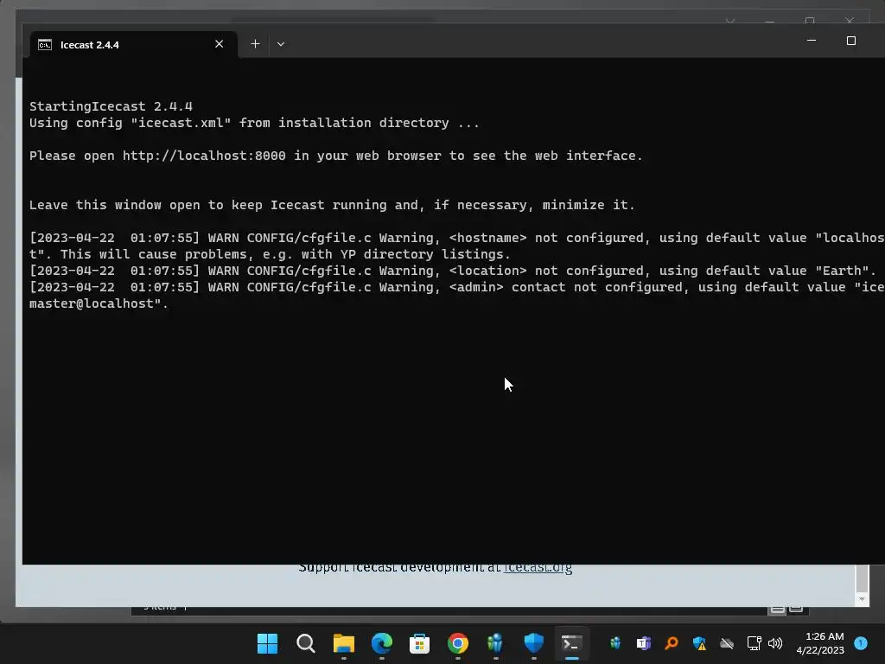Click the OneDrive cloud tray icon
Viewport: 885px width, 664px height.
click(x=727, y=643)
